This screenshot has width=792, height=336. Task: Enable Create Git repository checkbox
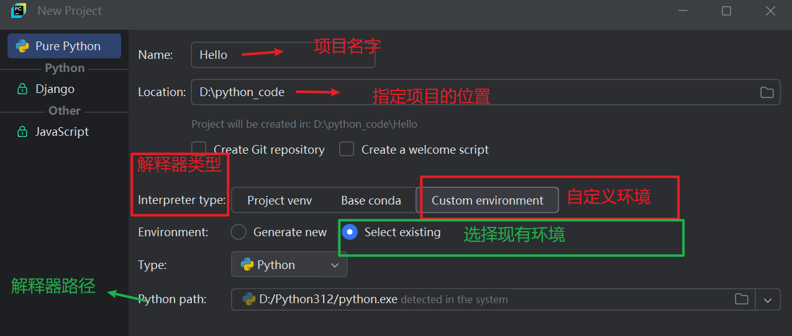click(x=199, y=149)
